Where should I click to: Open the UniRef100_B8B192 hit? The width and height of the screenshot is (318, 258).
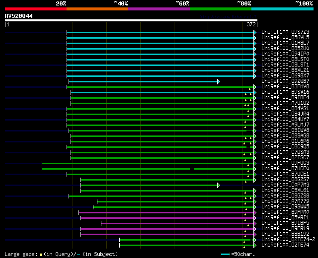point(285,234)
